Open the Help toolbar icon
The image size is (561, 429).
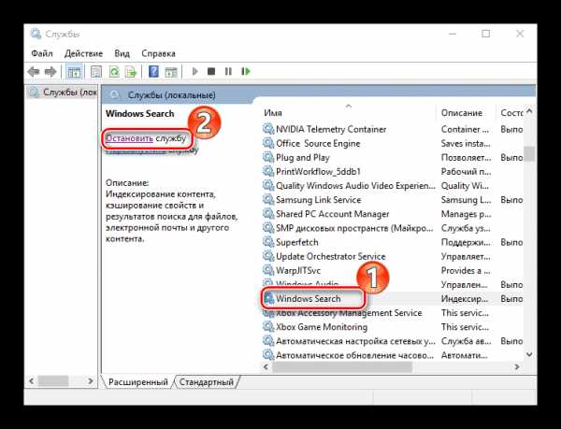(x=153, y=71)
